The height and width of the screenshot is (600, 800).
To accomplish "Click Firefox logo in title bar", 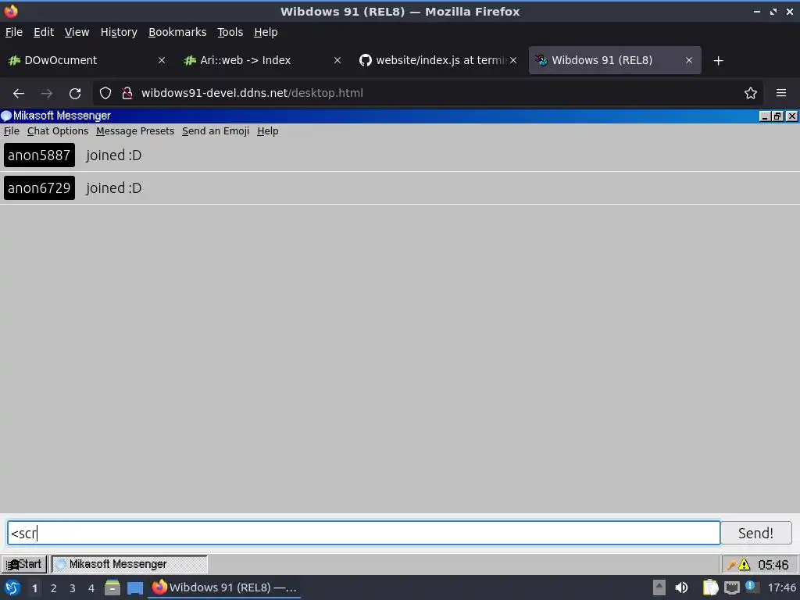I will pos(11,11).
